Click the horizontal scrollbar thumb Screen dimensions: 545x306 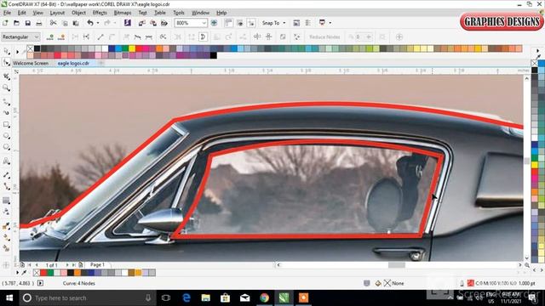(x=397, y=265)
